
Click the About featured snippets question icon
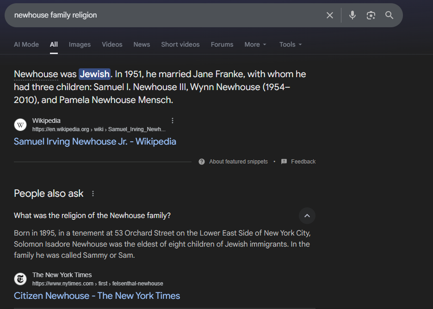(x=202, y=162)
